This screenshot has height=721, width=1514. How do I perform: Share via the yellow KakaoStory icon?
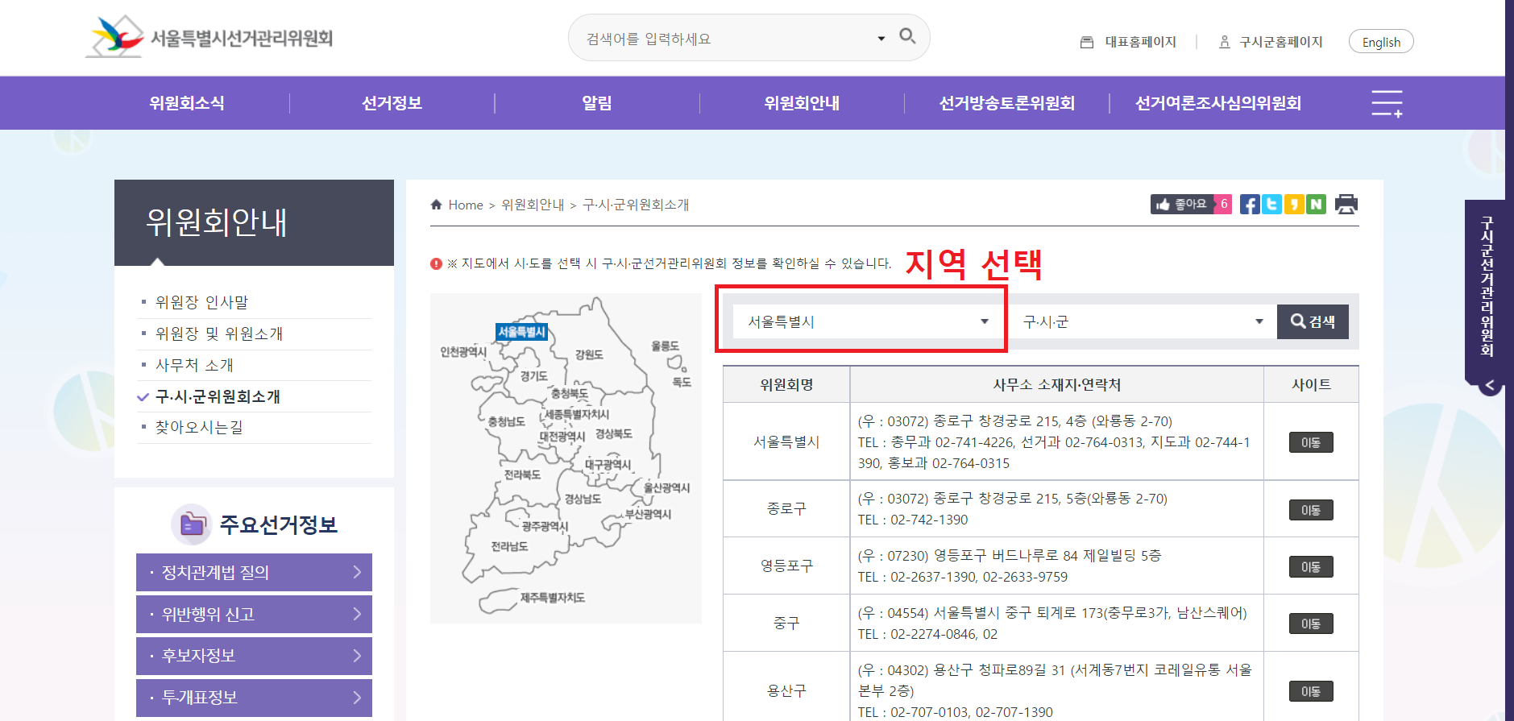click(1294, 205)
